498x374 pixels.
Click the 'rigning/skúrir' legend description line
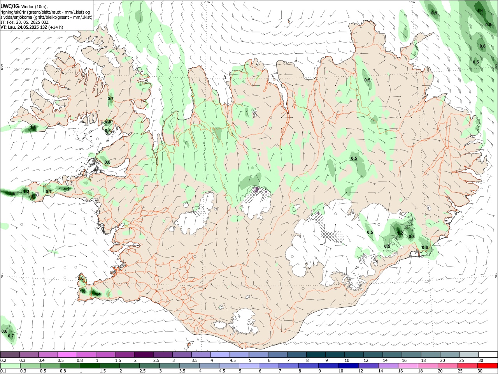coord(45,12)
